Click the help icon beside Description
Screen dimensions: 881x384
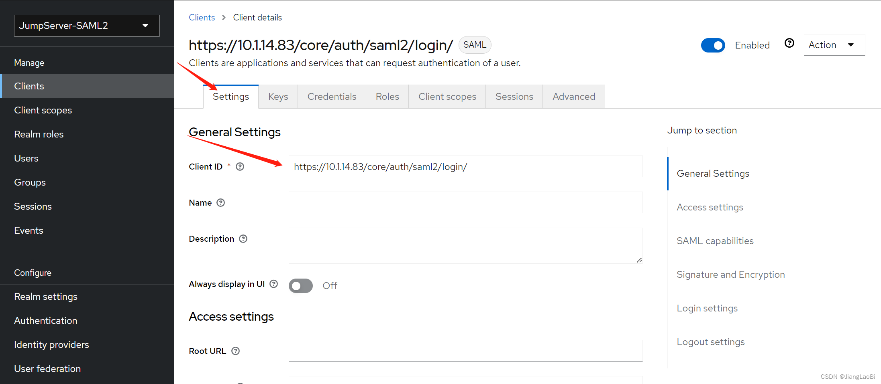tap(243, 238)
